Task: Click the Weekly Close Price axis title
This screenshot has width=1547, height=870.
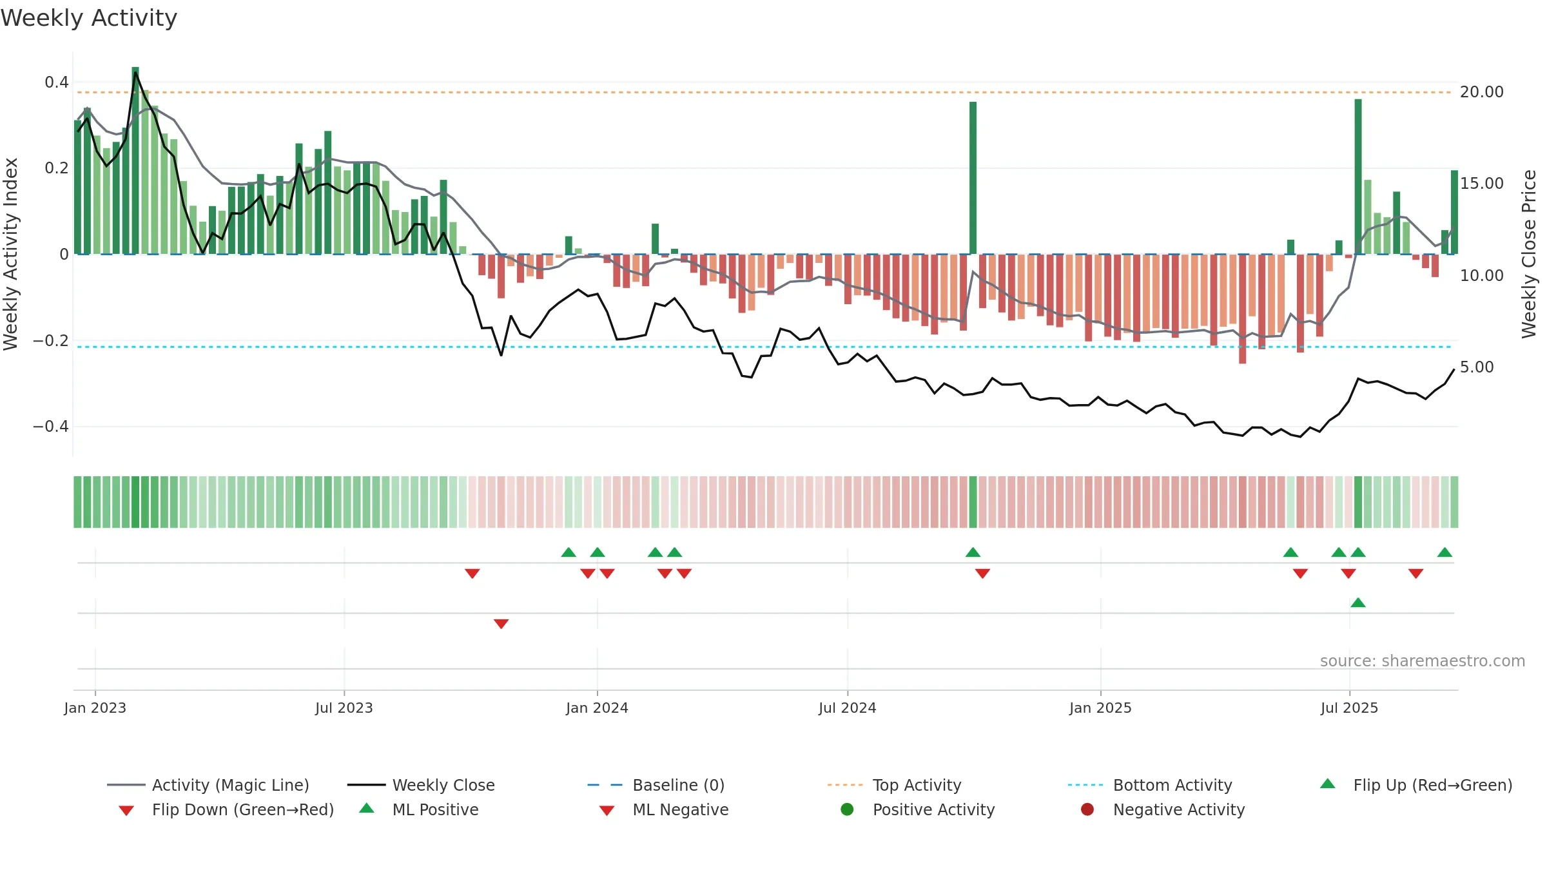Action: coord(1530,254)
